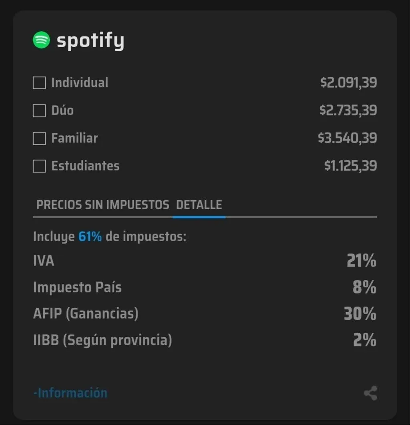Screen dimensions: 410x425
Task: Click the AFIP (Ganancias) label
Action: 86,314
